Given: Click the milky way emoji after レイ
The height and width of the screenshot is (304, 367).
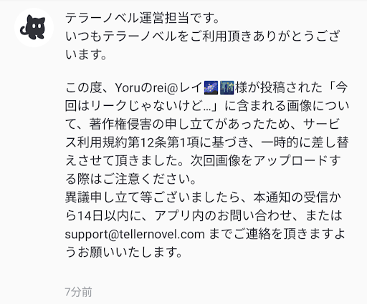Looking at the screenshot, I should point(211,87).
